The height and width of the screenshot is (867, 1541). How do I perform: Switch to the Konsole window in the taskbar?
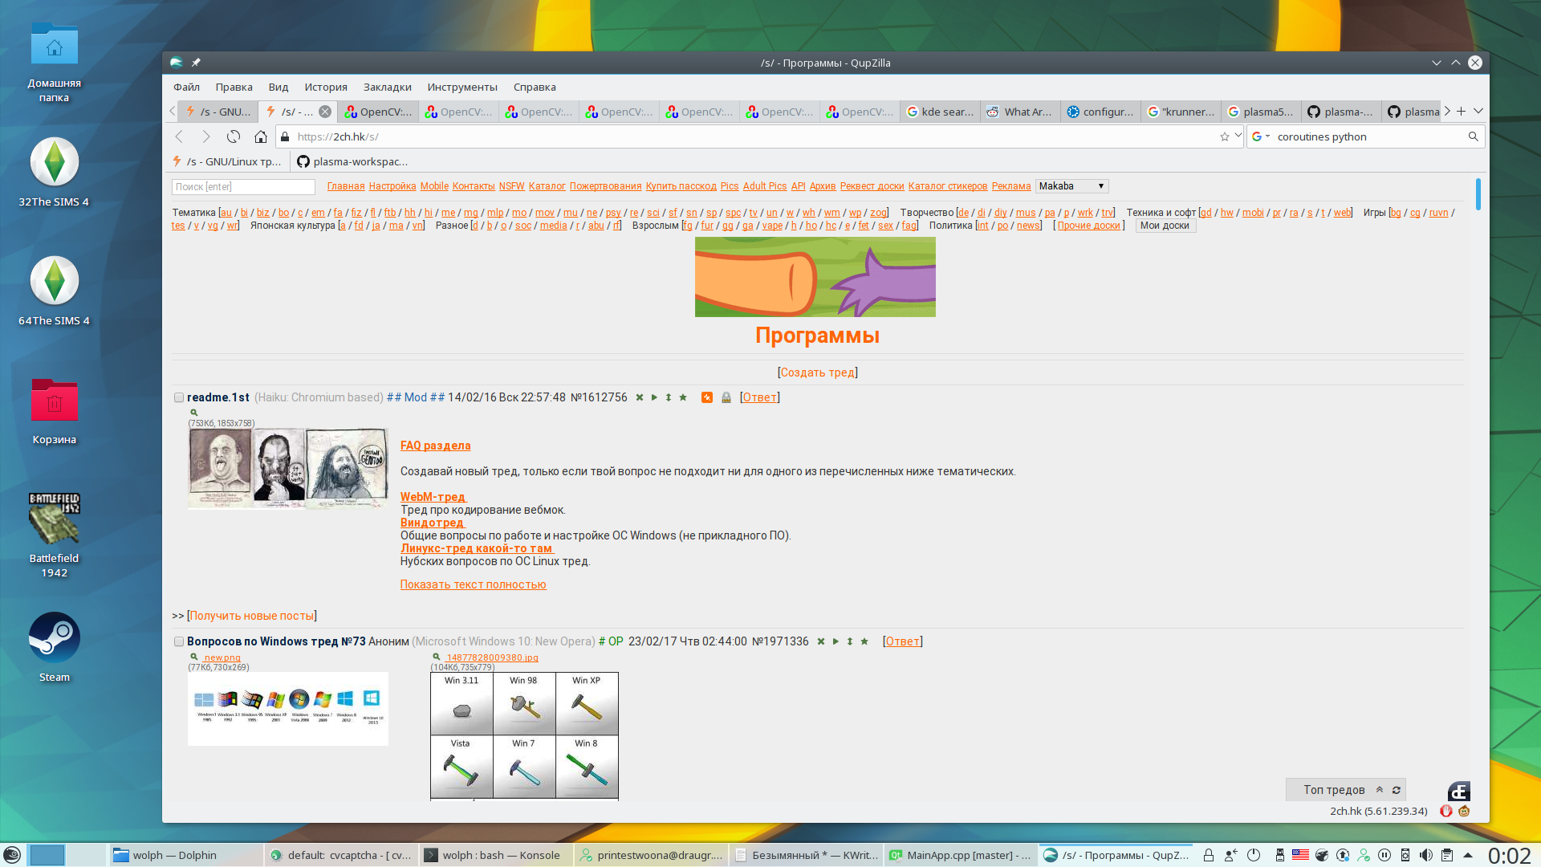(497, 855)
